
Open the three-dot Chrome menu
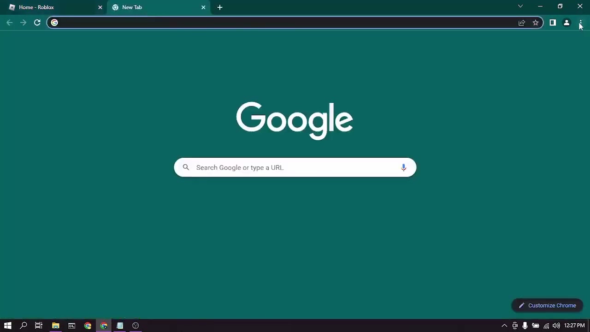point(580,23)
